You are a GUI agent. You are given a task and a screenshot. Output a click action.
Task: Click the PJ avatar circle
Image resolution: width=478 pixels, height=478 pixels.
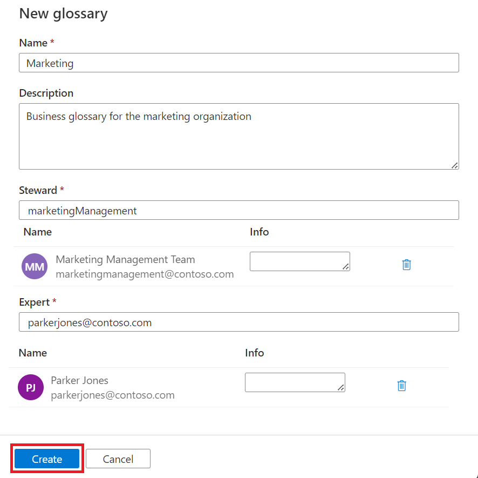(x=31, y=387)
